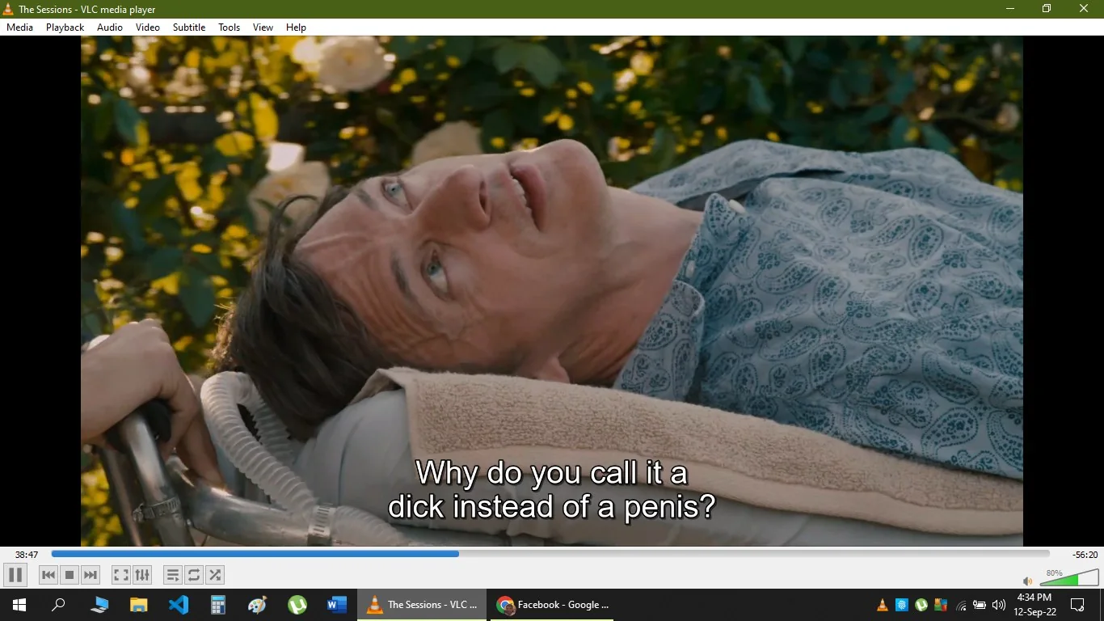
Task: Open the Action Center notifications
Action: coord(1077,605)
